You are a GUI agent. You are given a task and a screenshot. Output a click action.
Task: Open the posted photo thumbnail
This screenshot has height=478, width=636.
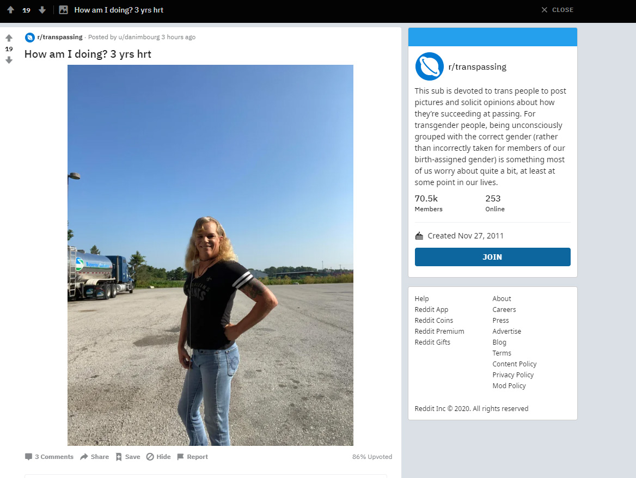click(210, 255)
